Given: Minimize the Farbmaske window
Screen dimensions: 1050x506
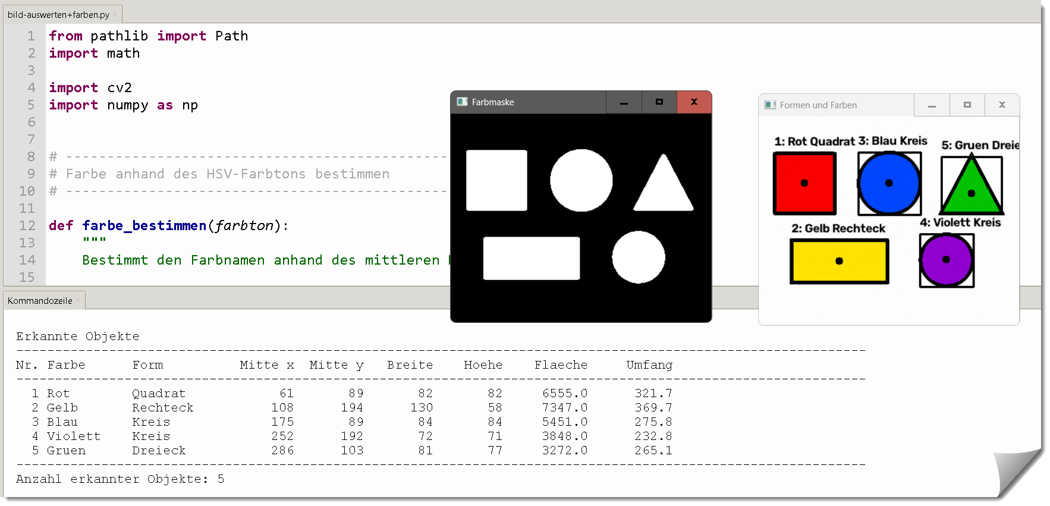Looking at the screenshot, I should (x=624, y=102).
